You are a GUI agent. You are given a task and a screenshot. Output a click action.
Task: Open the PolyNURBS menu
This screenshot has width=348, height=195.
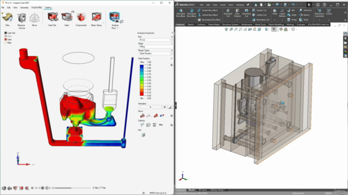(x=36, y=8)
